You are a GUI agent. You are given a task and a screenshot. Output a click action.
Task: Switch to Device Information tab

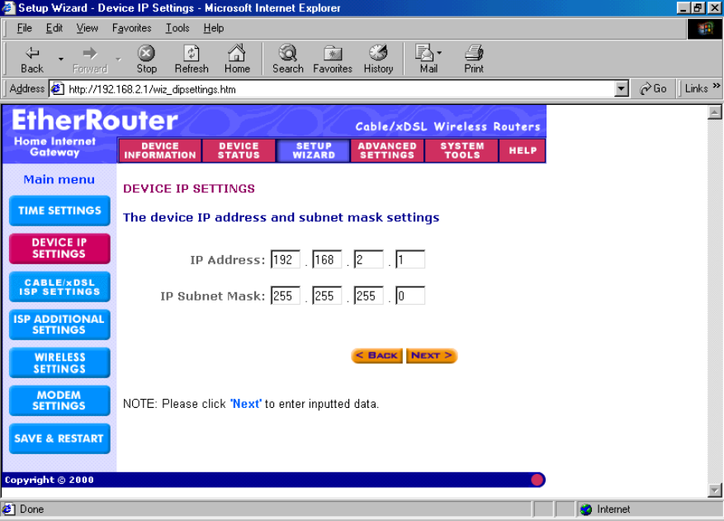click(x=160, y=150)
